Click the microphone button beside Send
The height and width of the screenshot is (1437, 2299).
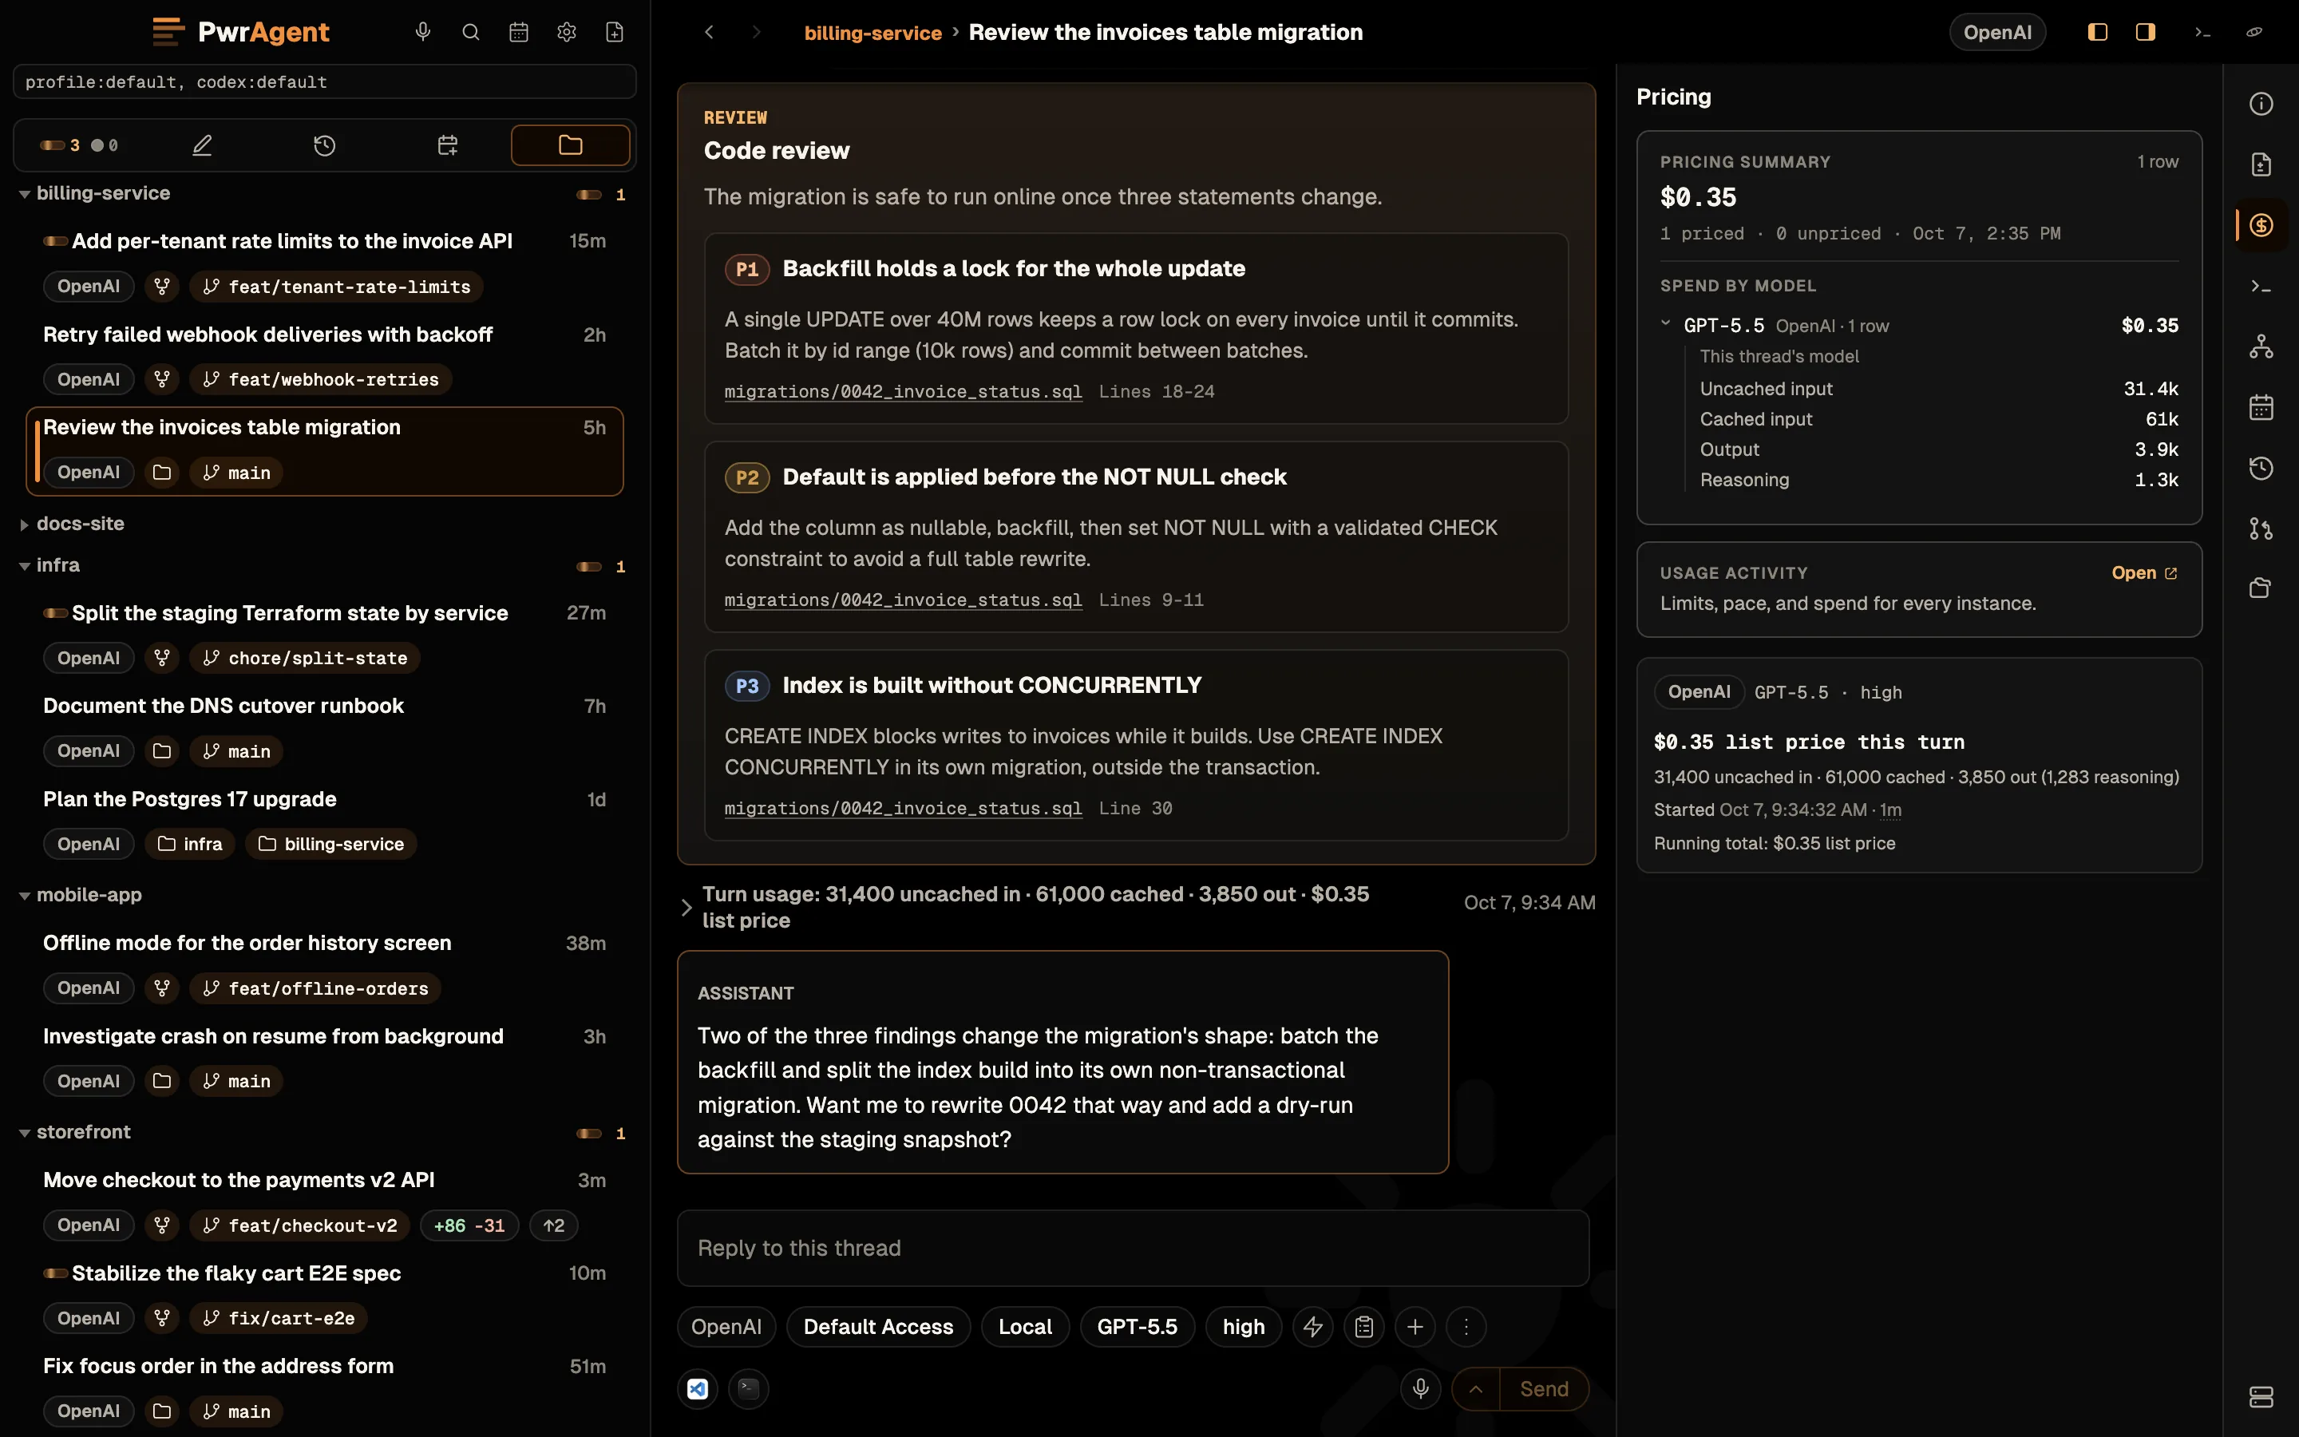point(1420,1388)
